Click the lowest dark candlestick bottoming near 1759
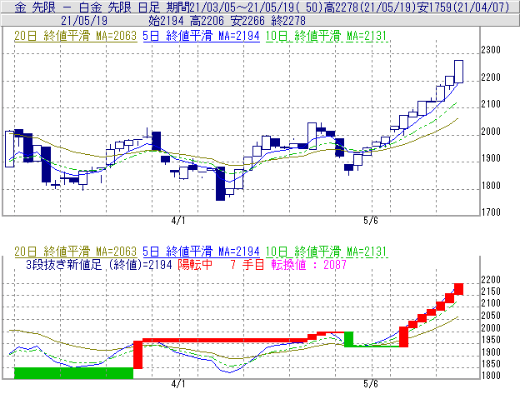 [220, 184]
